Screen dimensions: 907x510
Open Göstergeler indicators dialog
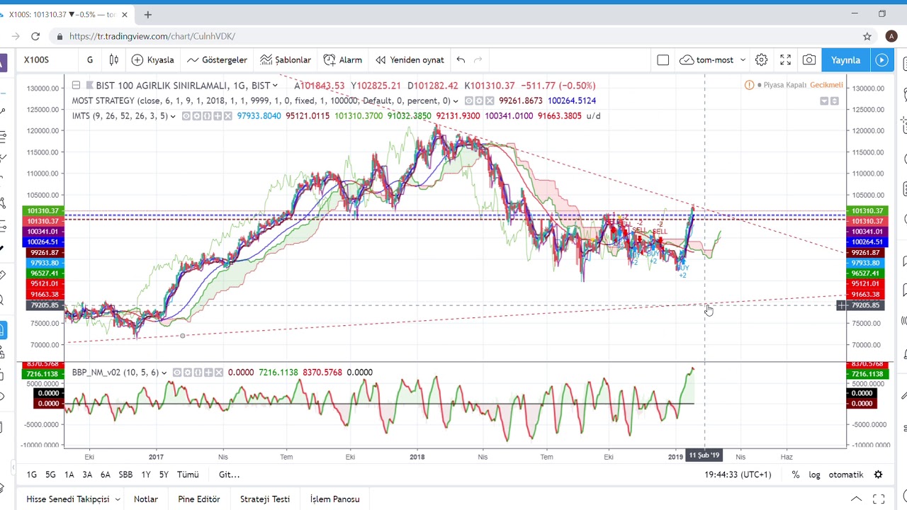coord(217,60)
